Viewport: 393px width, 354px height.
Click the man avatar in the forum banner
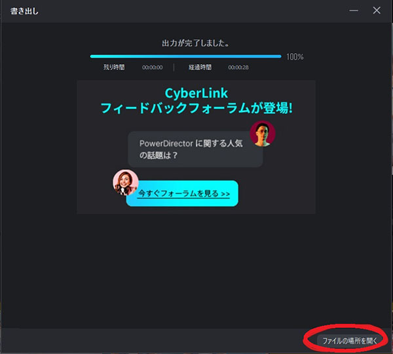coord(263,133)
